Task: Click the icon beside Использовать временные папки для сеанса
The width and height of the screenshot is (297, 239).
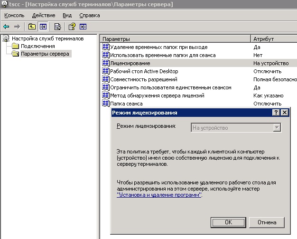Action: tap(106, 55)
